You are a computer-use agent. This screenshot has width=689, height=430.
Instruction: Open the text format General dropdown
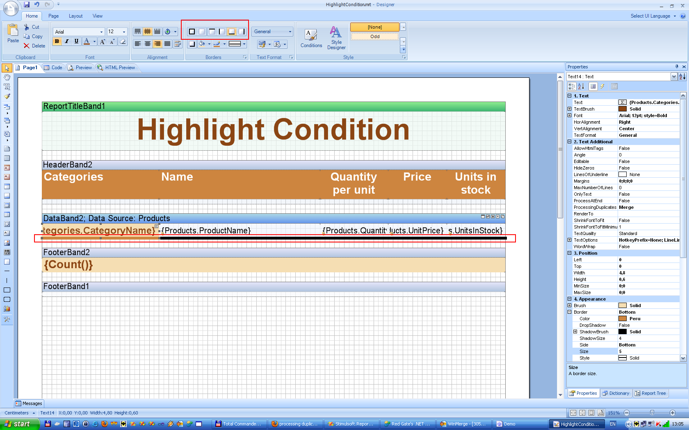tap(290, 32)
